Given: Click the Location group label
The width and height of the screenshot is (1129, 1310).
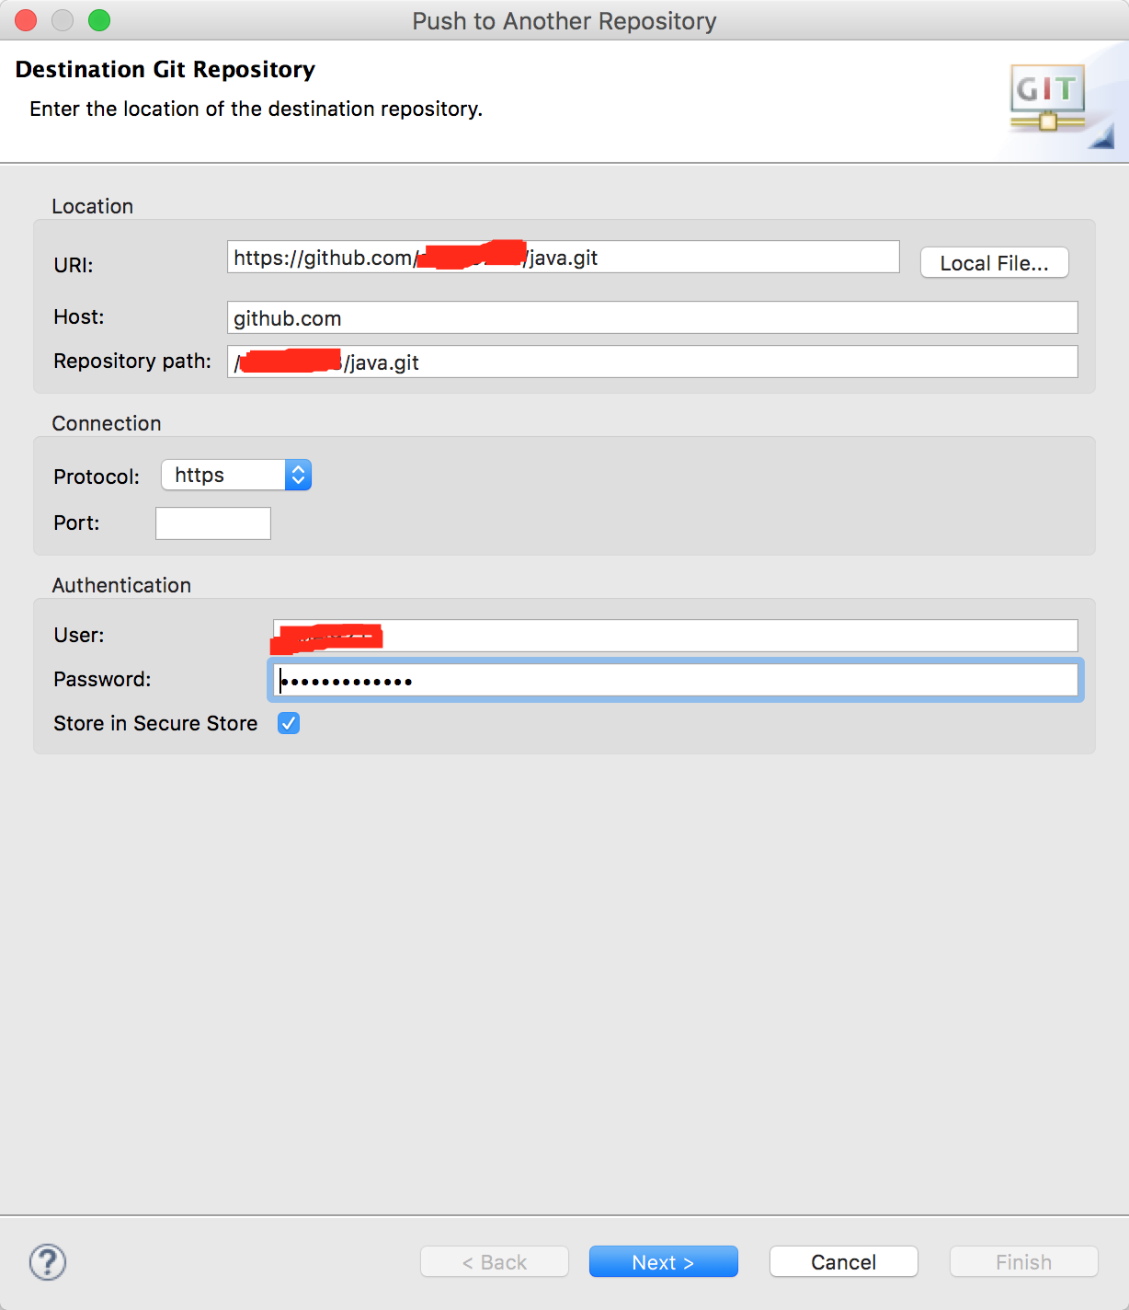Looking at the screenshot, I should tap(92, 206).
